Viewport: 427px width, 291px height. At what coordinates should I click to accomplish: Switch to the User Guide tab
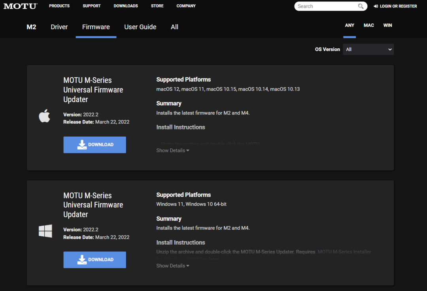140,27
